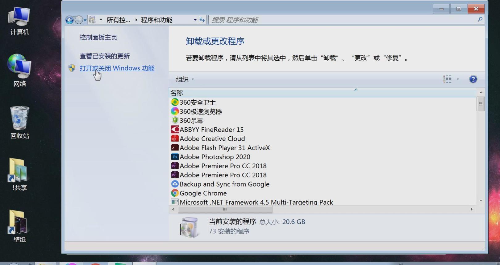Select the 壁纸 folder shortcut
This screenshot has width=500, height=265.
[x=19, y=226]
